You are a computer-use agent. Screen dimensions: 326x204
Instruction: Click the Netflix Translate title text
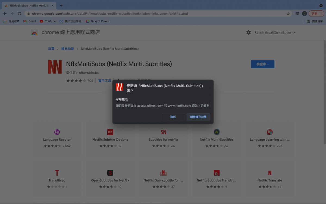pyautogui.click(x=270, y=180)
